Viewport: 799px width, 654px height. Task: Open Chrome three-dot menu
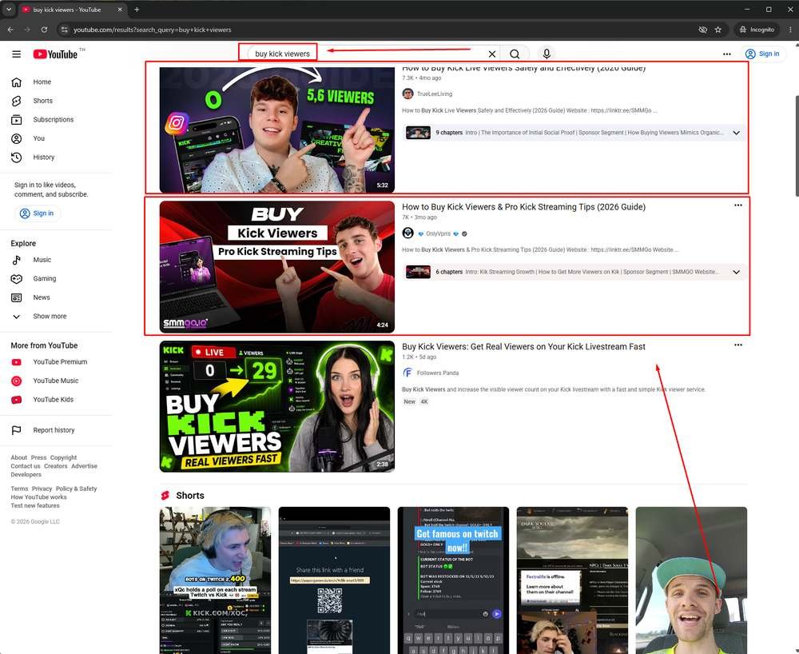coord(790,30)
